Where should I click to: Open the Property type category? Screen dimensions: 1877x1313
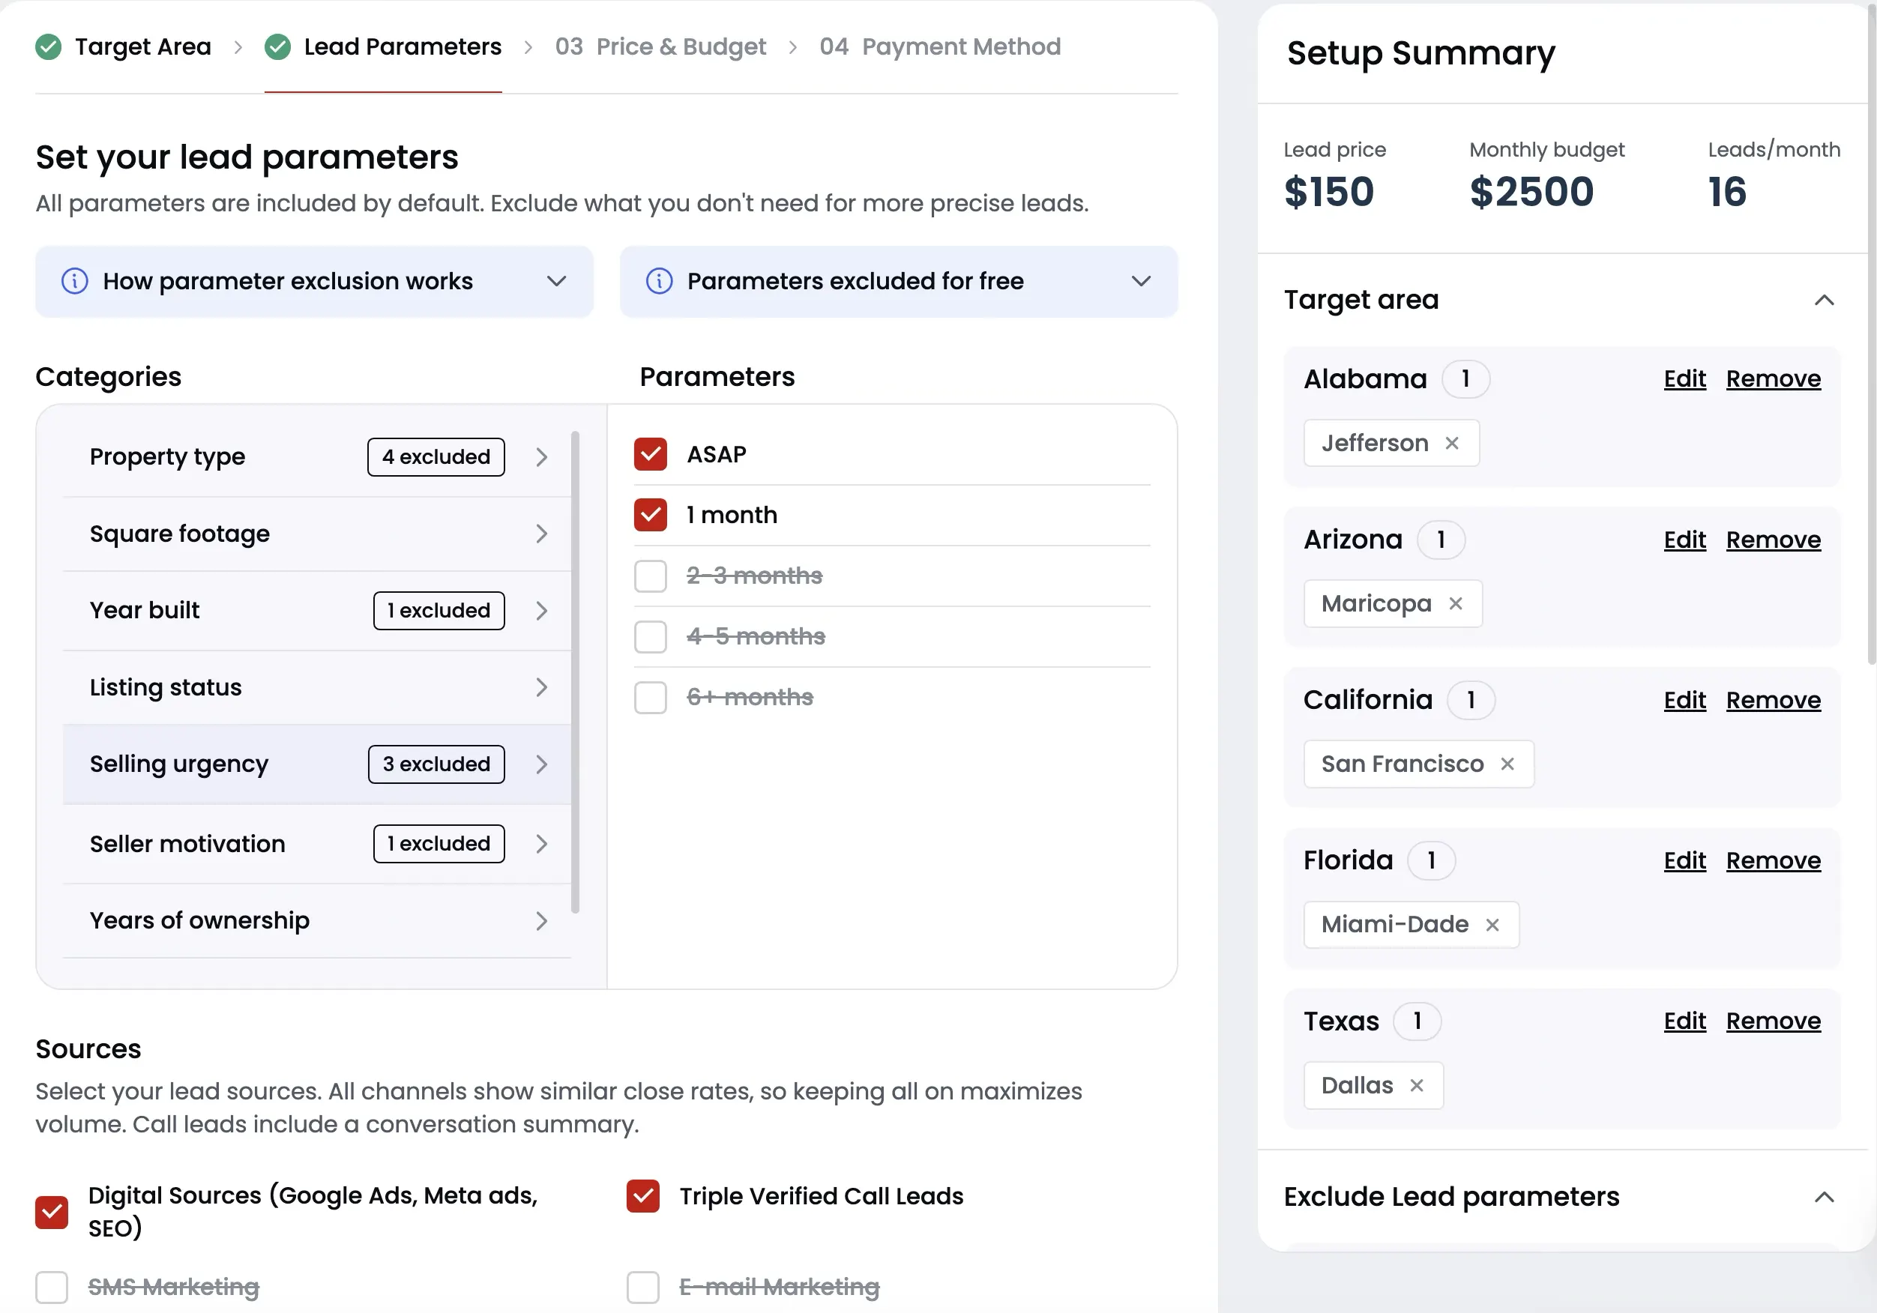316,457
